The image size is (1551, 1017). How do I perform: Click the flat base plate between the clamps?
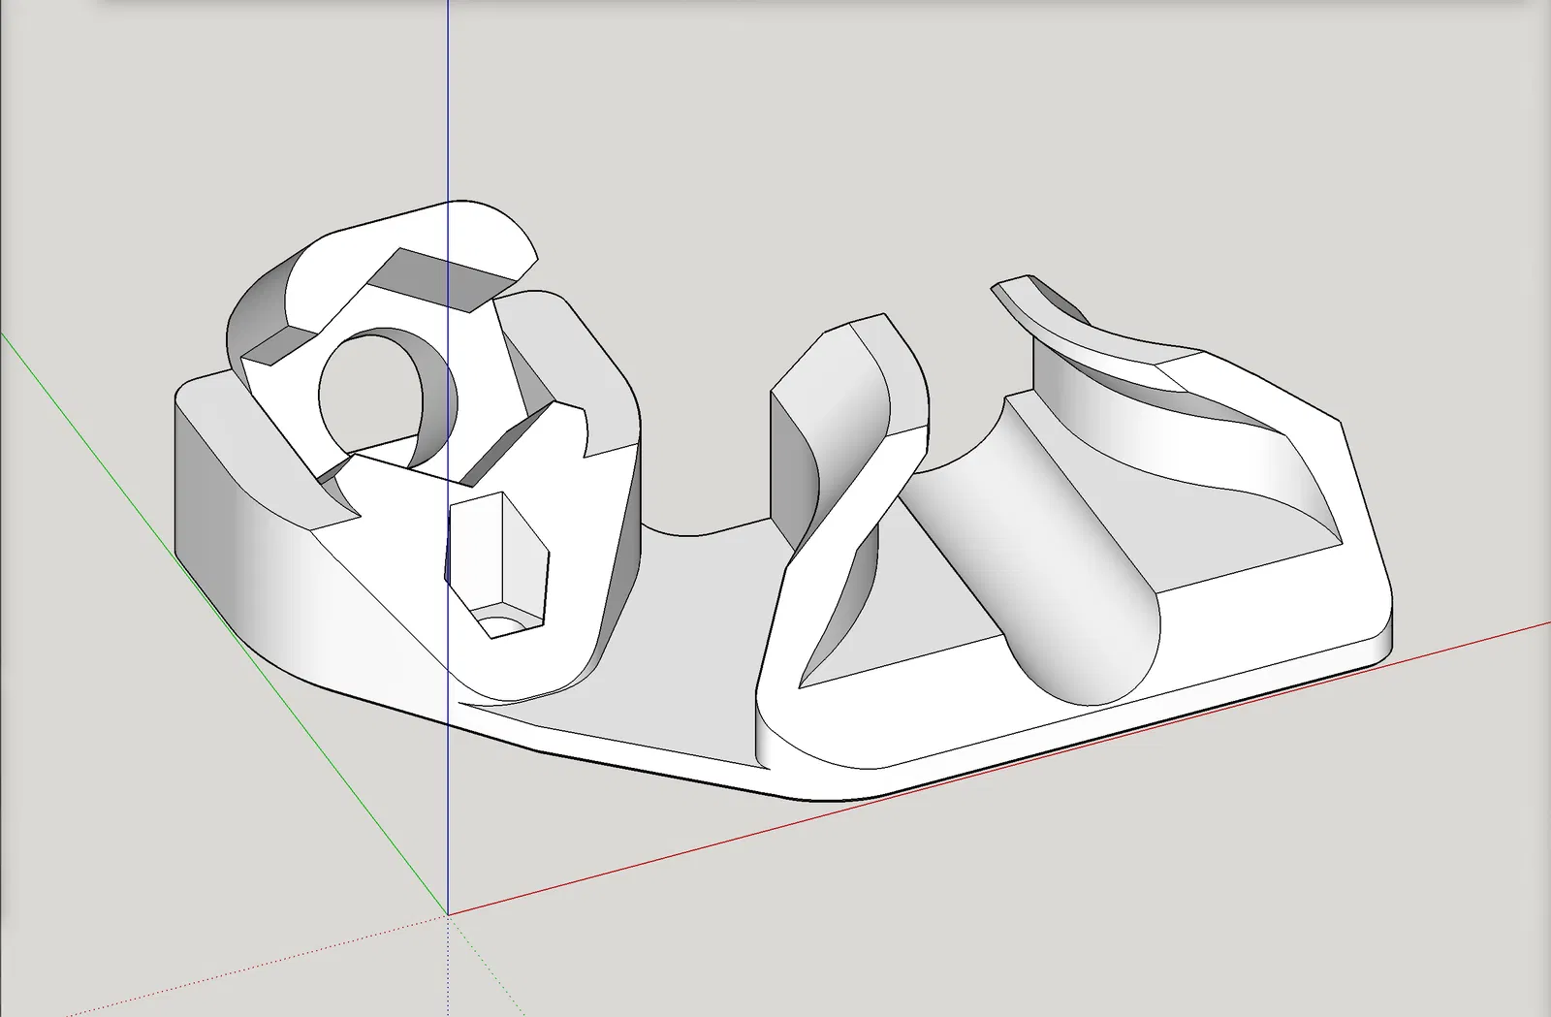coord(688,640)
